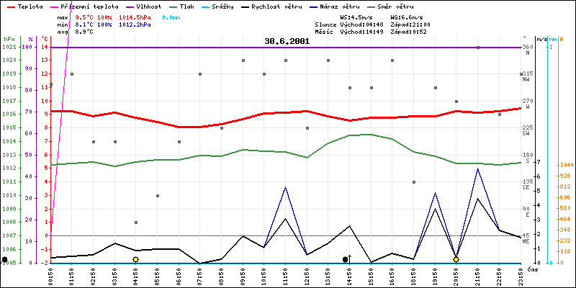Click the hPa pressure axis header
The height and width of the screenshot is (288, 576).
pyautogui.click(x=9, y=38)
